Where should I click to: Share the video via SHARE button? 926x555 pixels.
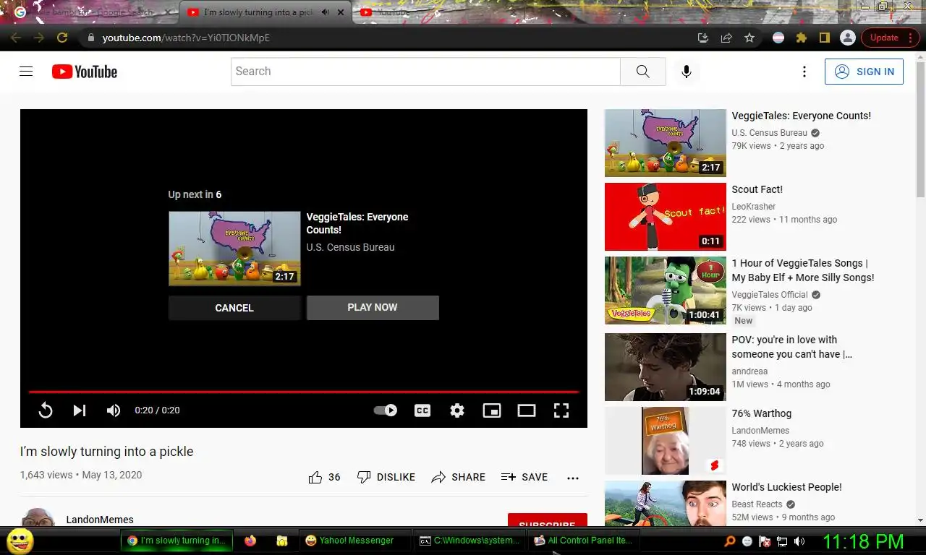[459, 477]
